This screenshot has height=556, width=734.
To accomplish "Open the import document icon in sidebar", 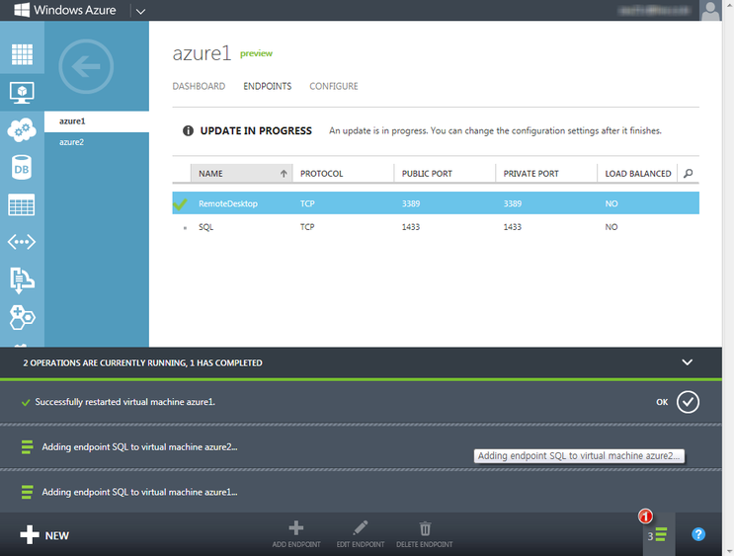I will point(22,280).
